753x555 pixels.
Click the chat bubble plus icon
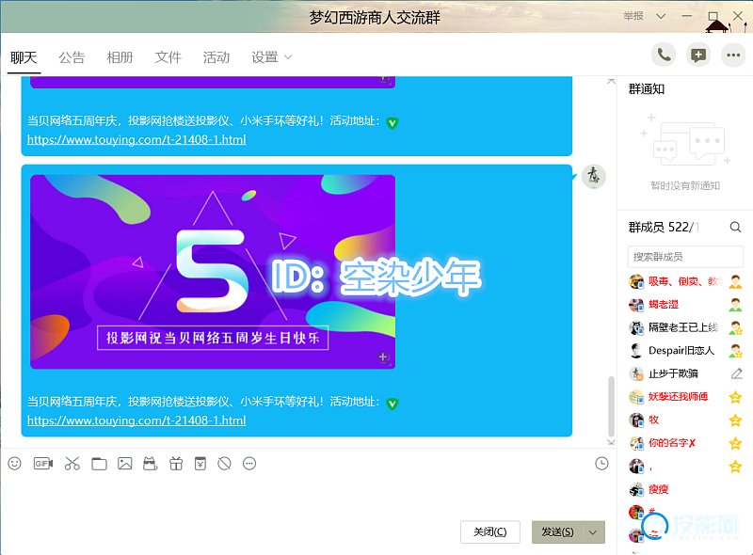click(697, 55)
